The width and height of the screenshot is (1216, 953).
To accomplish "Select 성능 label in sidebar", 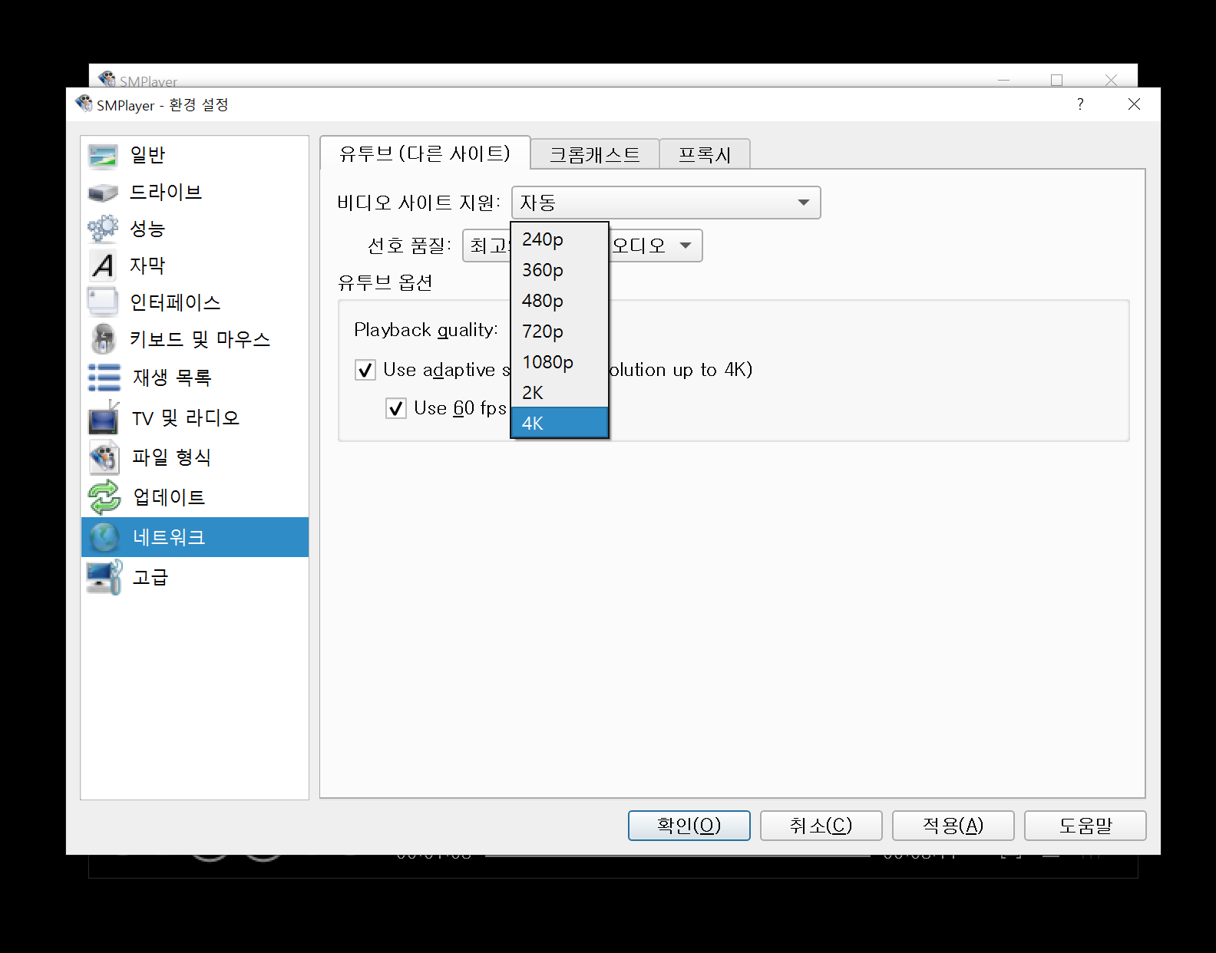I will (147, 229).
